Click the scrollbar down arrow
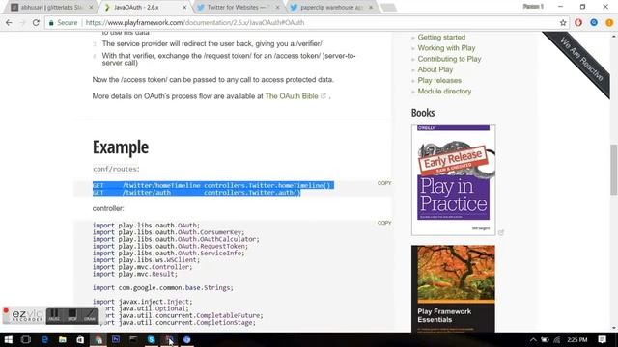This screenshot has width=618, height=347. tap(614, 328)
